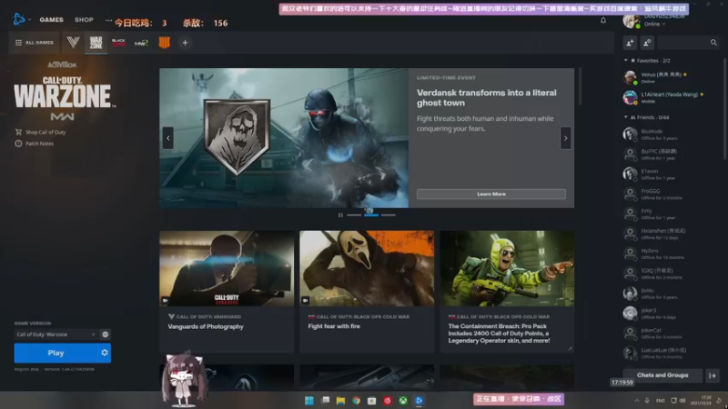
Task: Open the Black Ops 4 game icon
Action: point(164,43)
